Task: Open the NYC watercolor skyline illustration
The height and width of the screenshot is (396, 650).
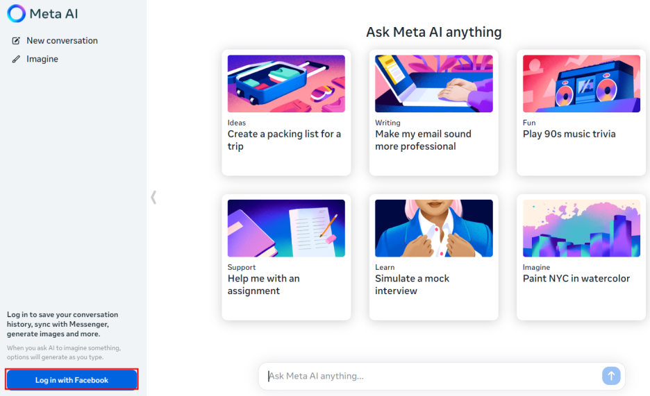Action: (581, 228)
